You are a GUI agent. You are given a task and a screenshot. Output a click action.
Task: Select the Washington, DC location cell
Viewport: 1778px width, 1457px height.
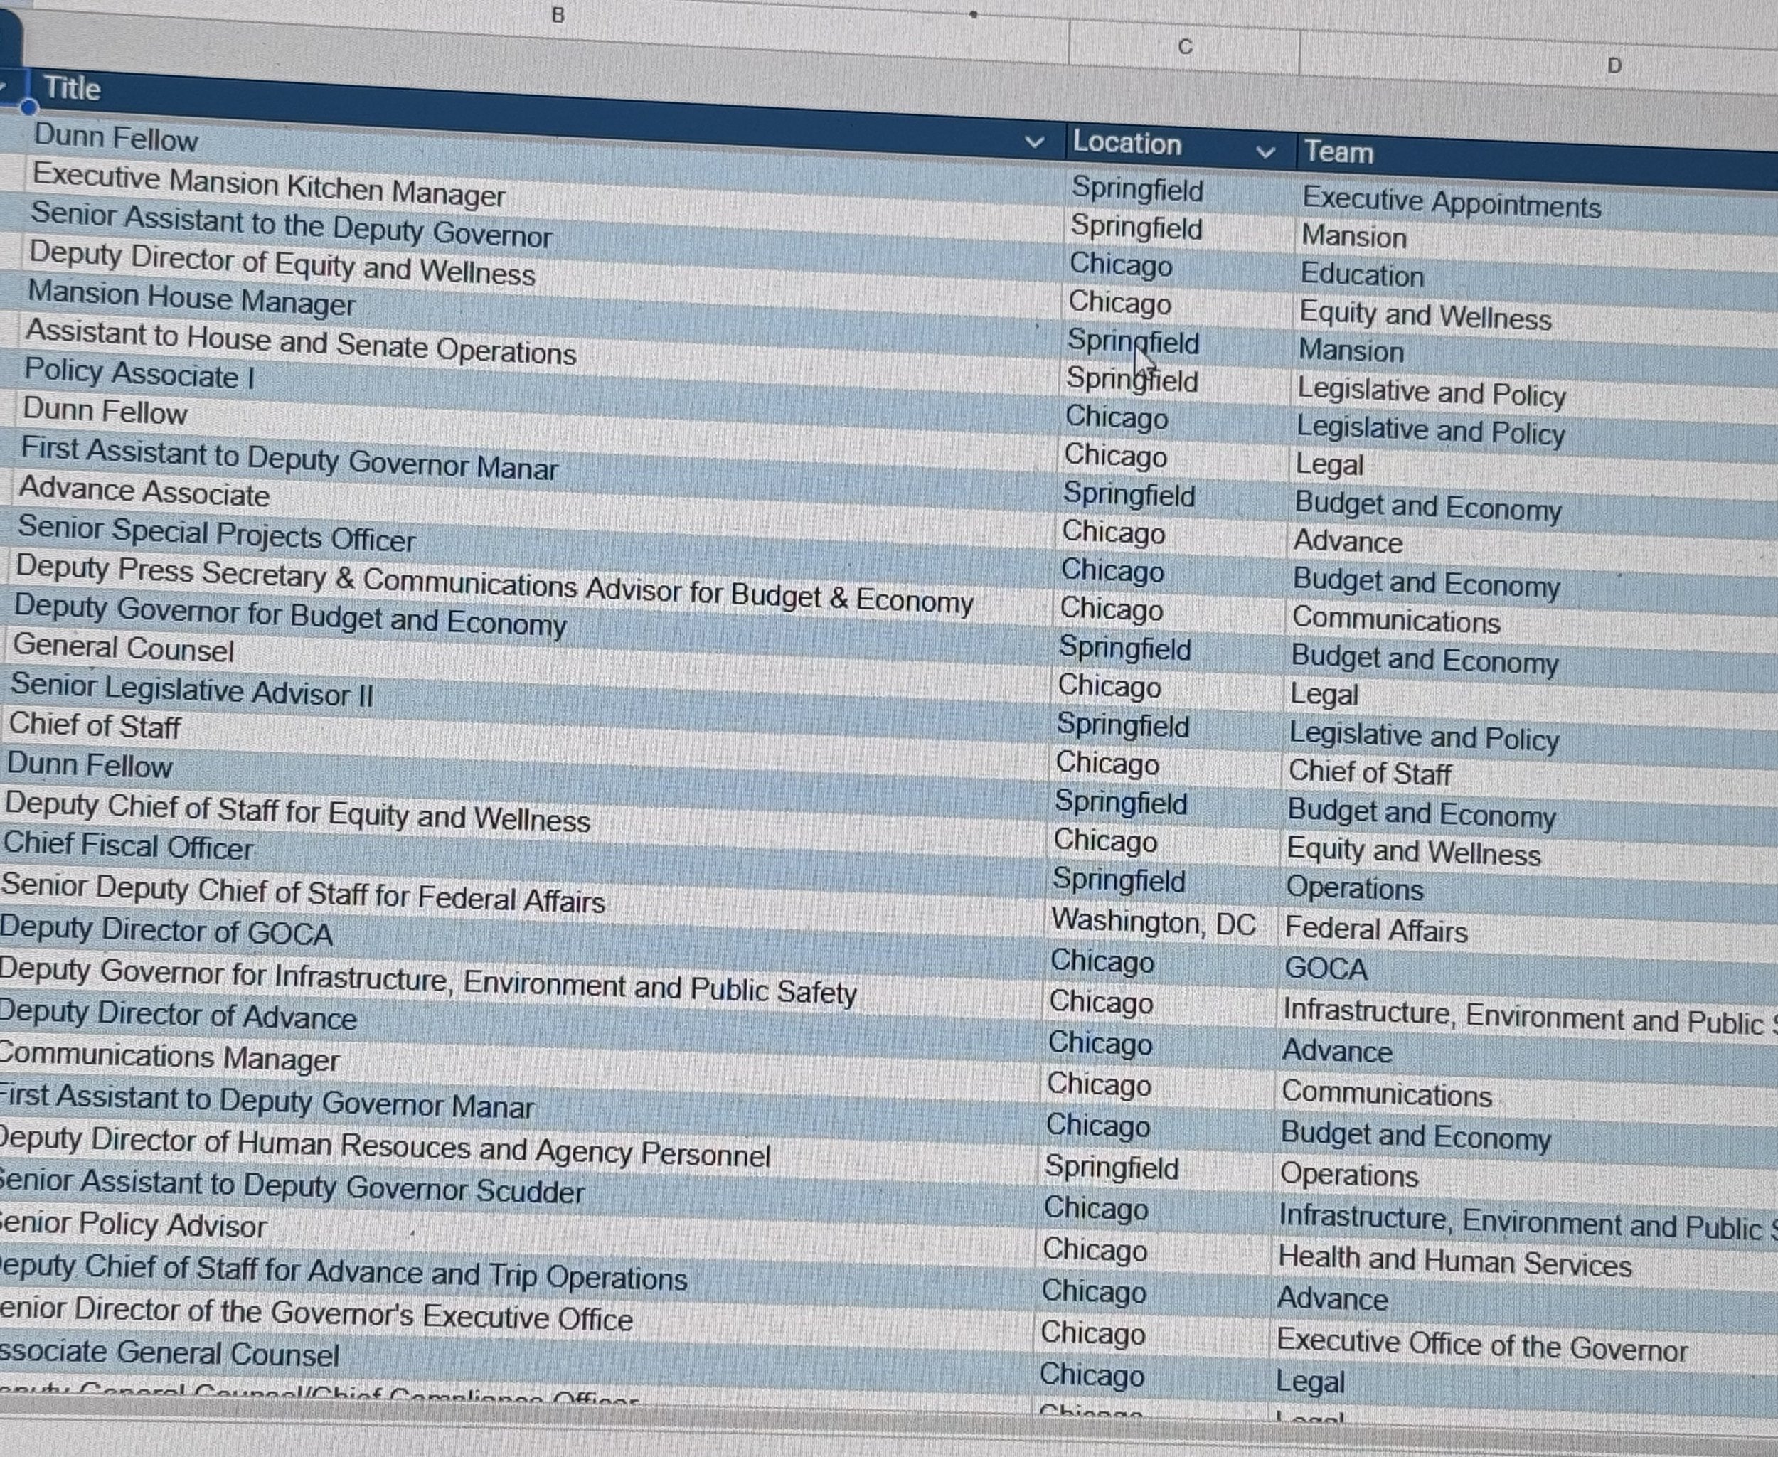click(x=1154, y=922)
